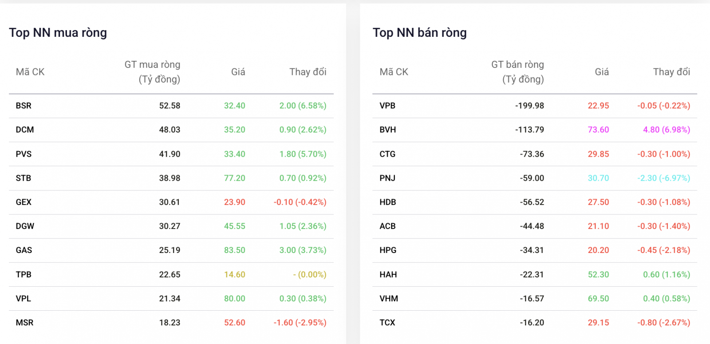The image size is (710, 344).
Task: Select the CTG stock code
Action: click(x=387, y=154)
